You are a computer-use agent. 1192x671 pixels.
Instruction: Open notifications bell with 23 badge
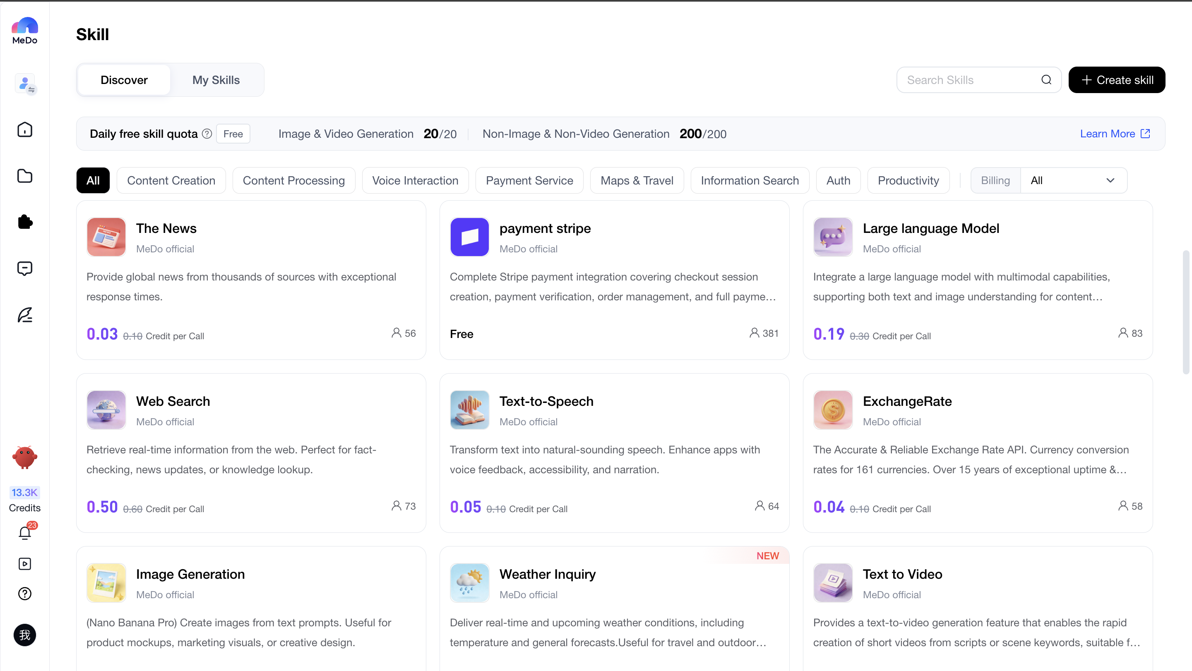point(25,532)
